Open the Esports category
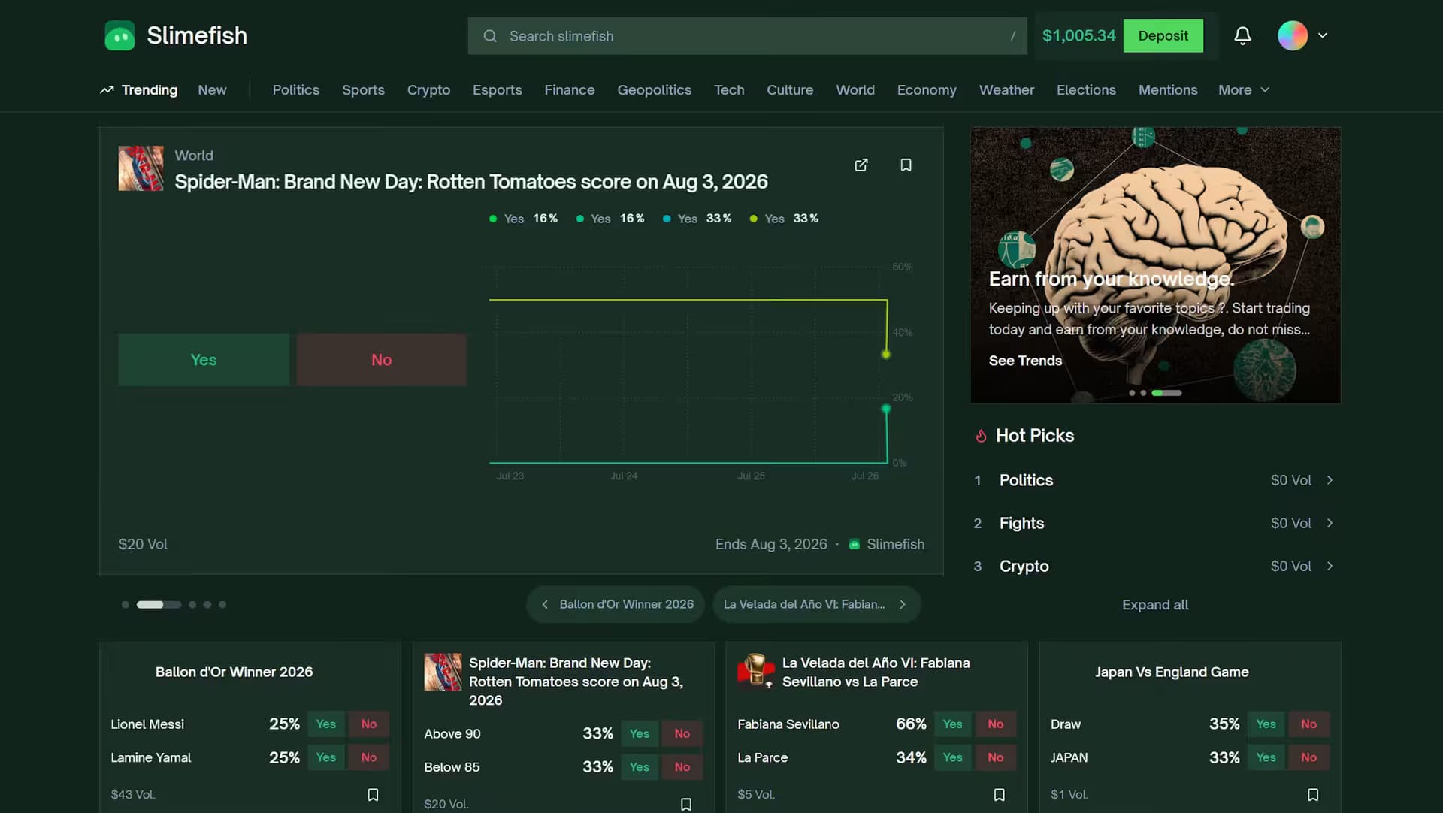 497,89
